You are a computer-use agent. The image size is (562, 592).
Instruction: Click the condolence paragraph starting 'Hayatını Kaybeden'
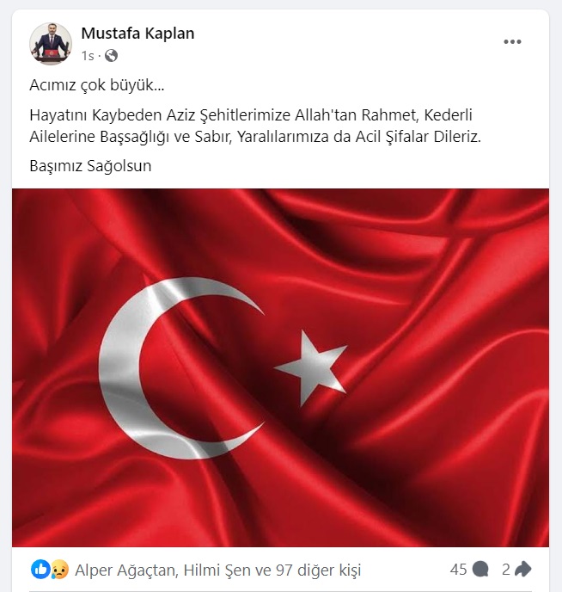click(255, 126)
